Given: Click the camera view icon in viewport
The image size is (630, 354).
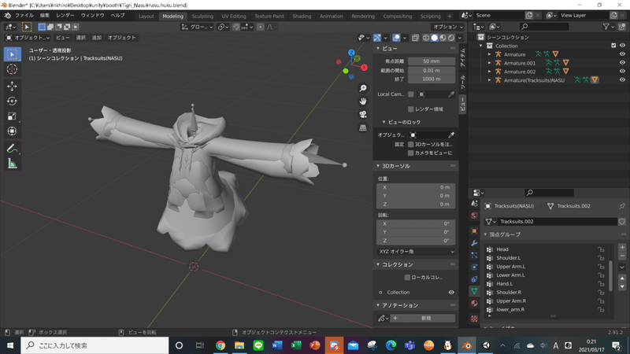Looking at the screenshot, I should [363, 114].
